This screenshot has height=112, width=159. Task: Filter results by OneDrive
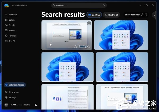(x=94, y=15)
